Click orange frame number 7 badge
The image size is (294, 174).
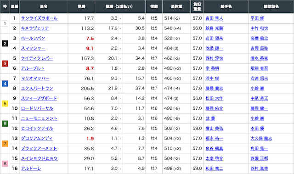(x=5, y=144)
